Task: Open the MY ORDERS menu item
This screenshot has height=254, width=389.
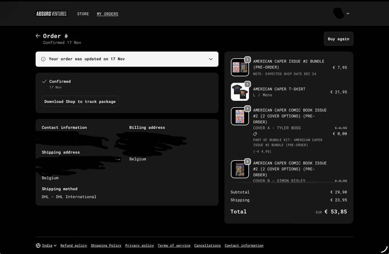Action: click(x=108, y=14)
